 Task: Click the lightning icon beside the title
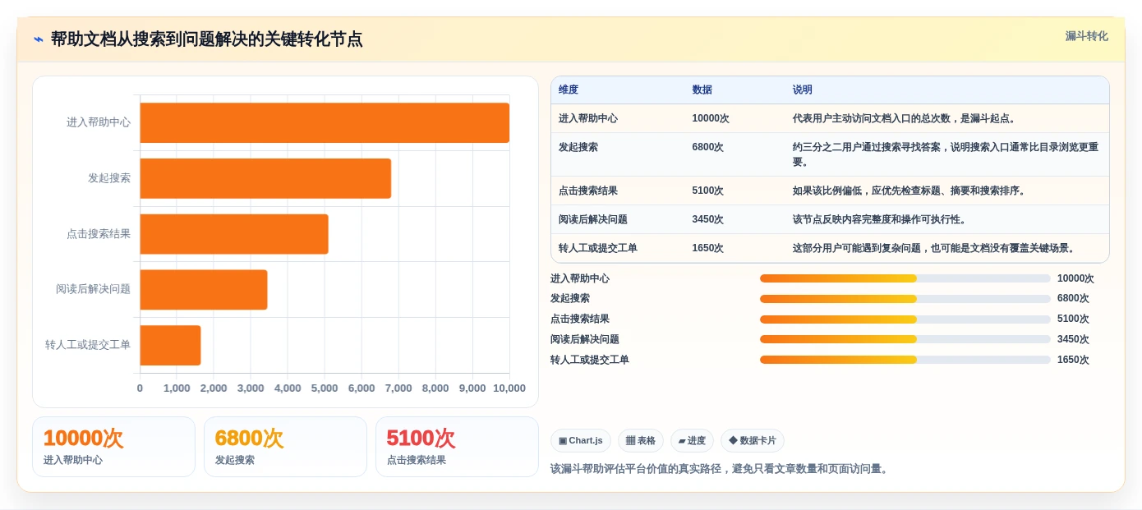tap(39, 39)
